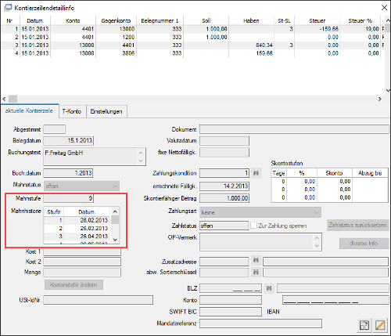Screen dimensions: 391x336
Task: Click the Zahlungskondition field showing 1
Action: (x=224, y=173)
